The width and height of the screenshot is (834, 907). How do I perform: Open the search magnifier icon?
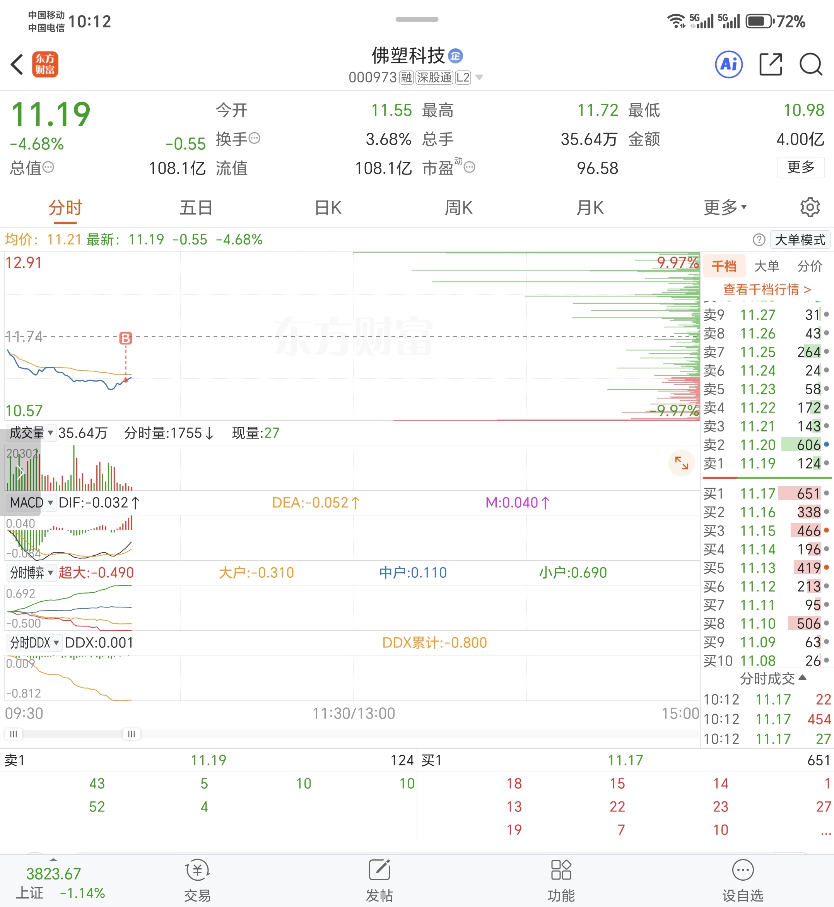click(810, 64)
